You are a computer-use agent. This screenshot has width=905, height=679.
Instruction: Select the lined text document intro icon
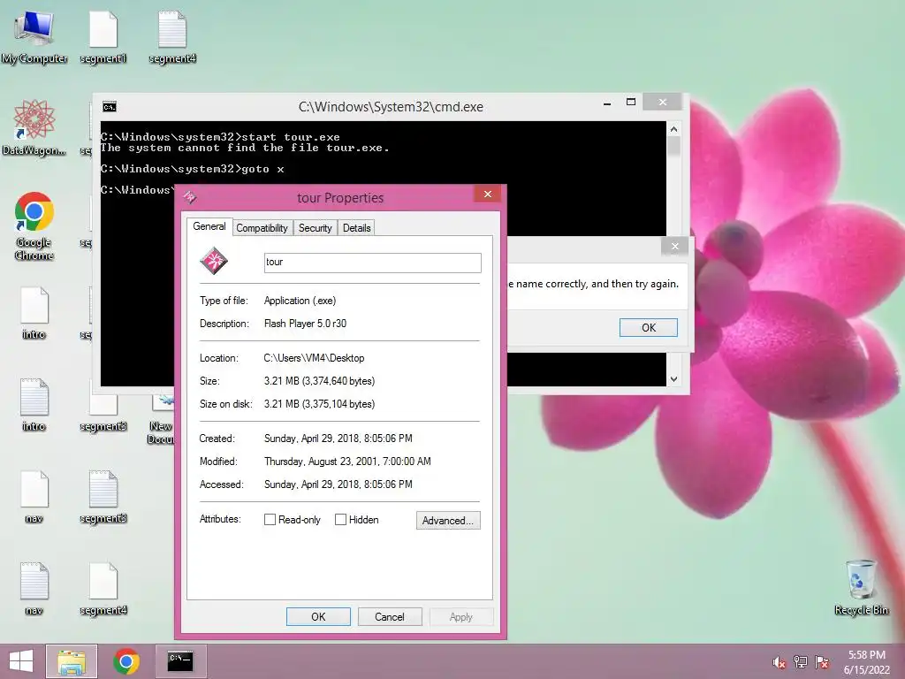pyautogui.click(x=34, y=404)
